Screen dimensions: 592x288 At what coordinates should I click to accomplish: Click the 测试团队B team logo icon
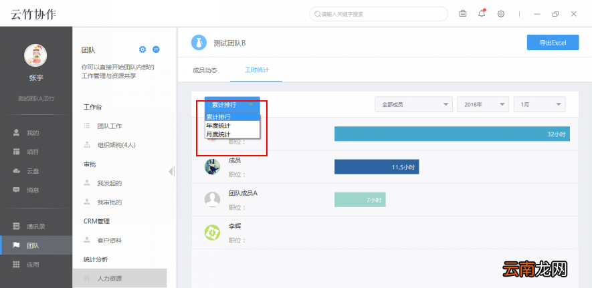coord(199,43)
